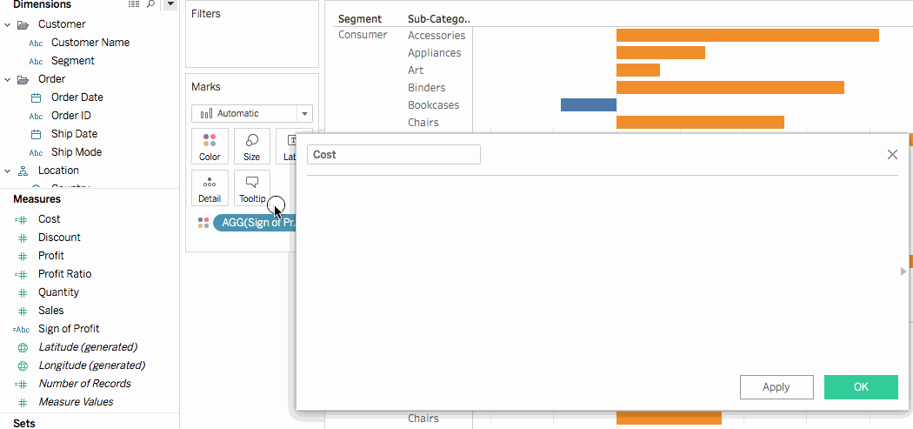Click the search icon in Dimensions header
Screen dimensions: 913x429
150,5
